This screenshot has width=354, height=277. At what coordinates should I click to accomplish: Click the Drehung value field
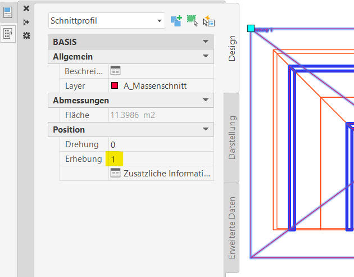click(160, 144)
